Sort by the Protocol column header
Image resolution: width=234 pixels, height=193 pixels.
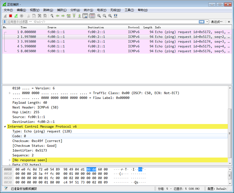[135, 27]
